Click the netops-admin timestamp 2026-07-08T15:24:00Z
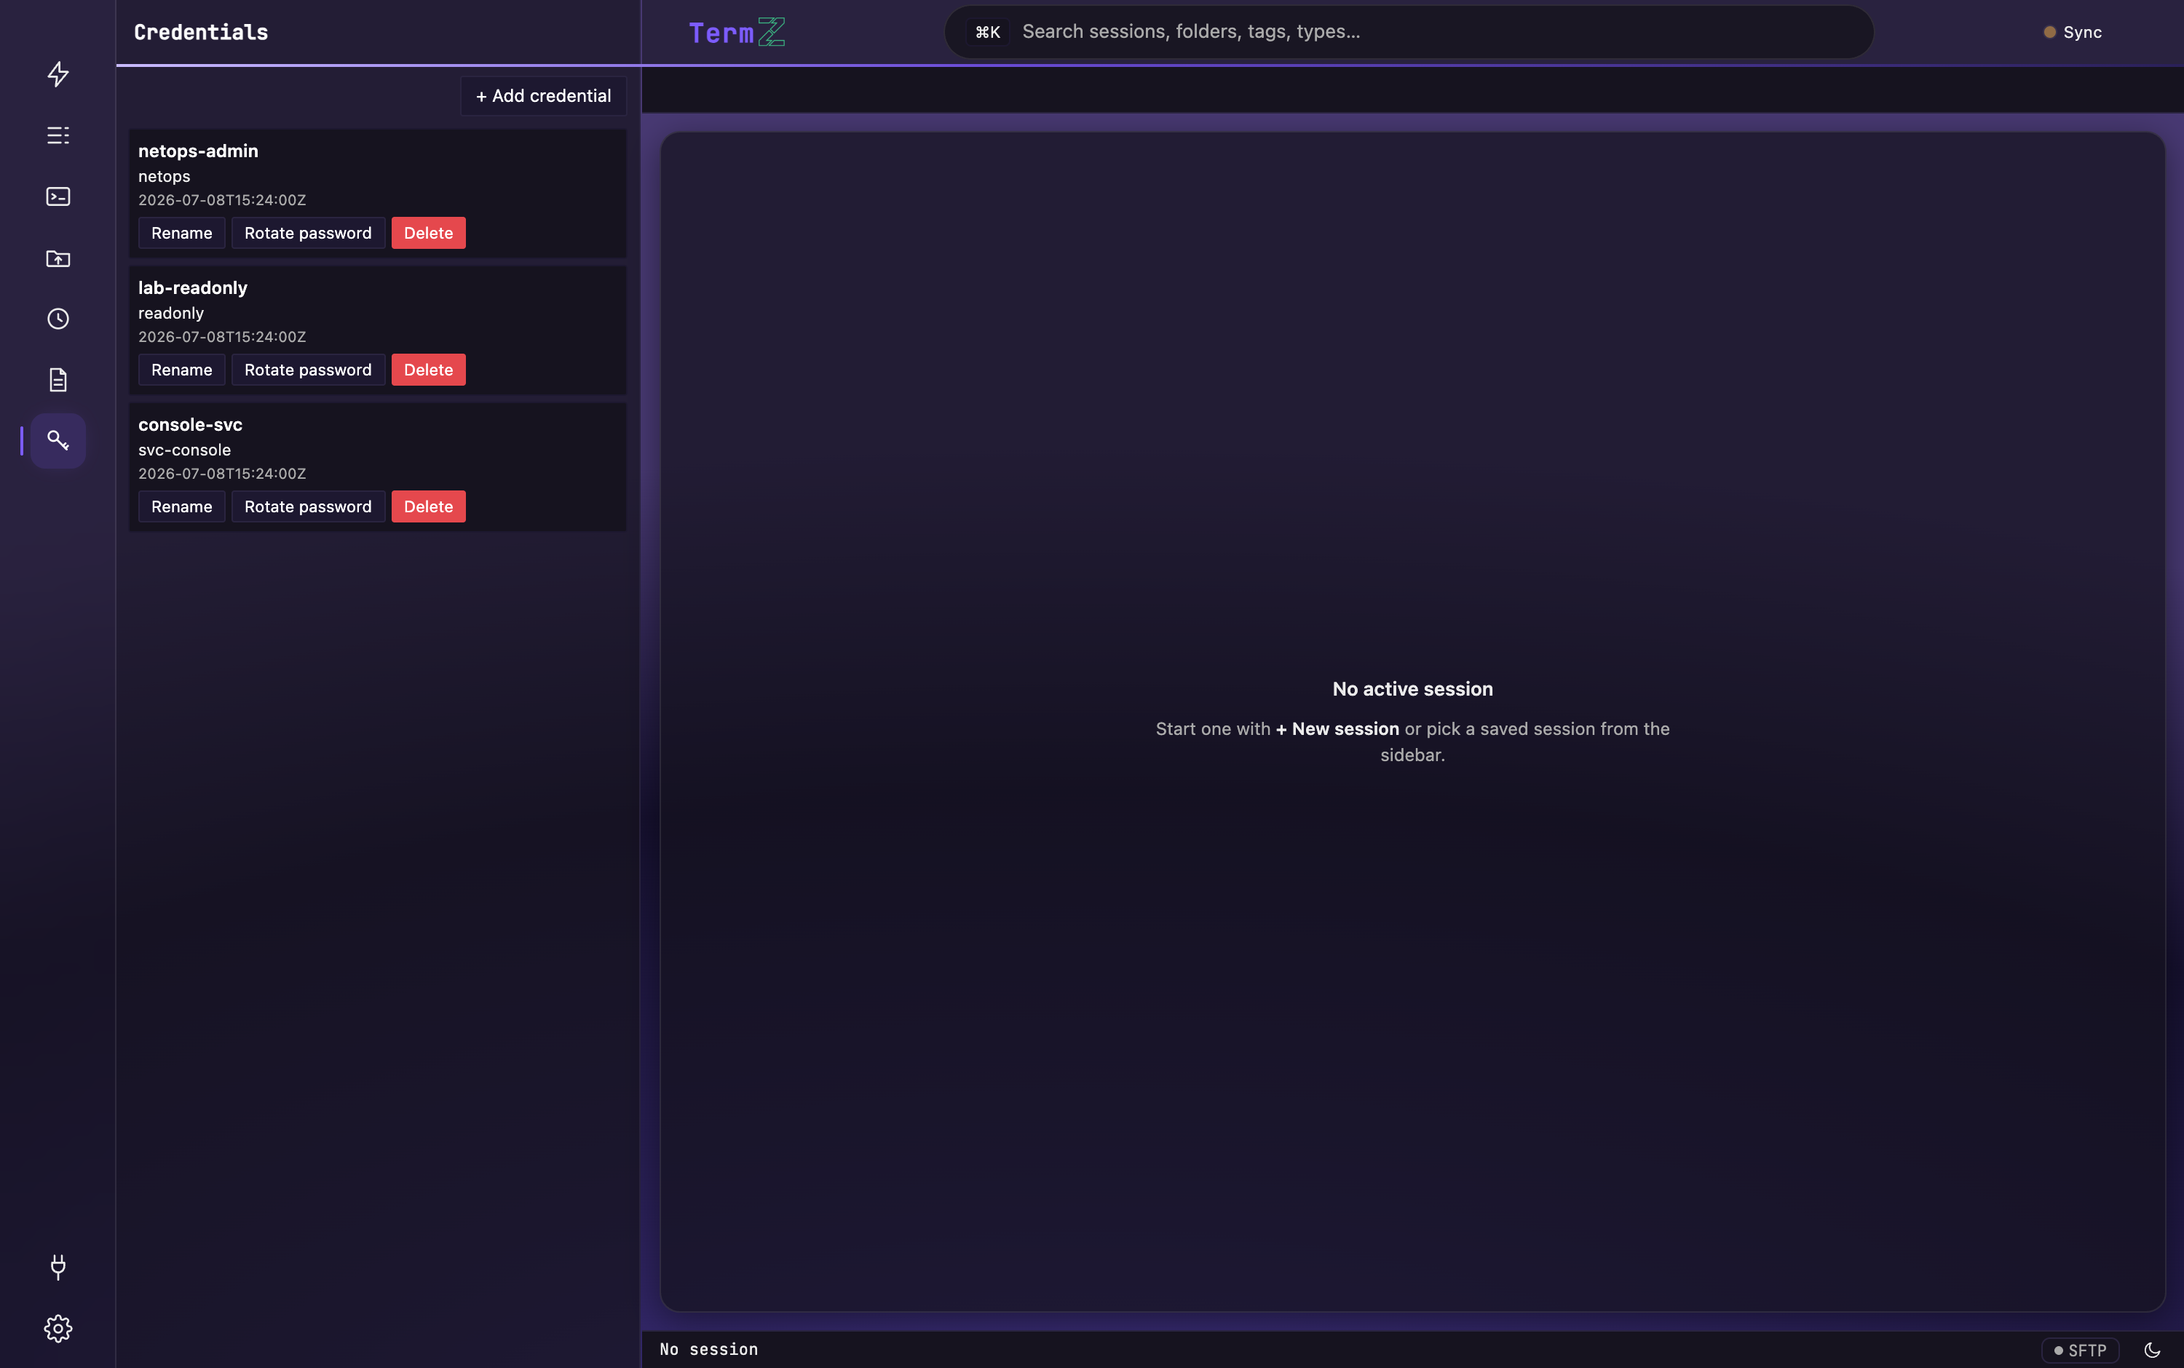 pyautogui.click(x=222, y=200)
